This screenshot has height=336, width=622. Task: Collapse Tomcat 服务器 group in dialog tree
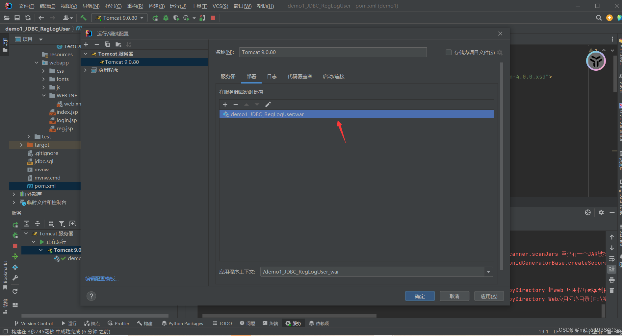[86, 54]
